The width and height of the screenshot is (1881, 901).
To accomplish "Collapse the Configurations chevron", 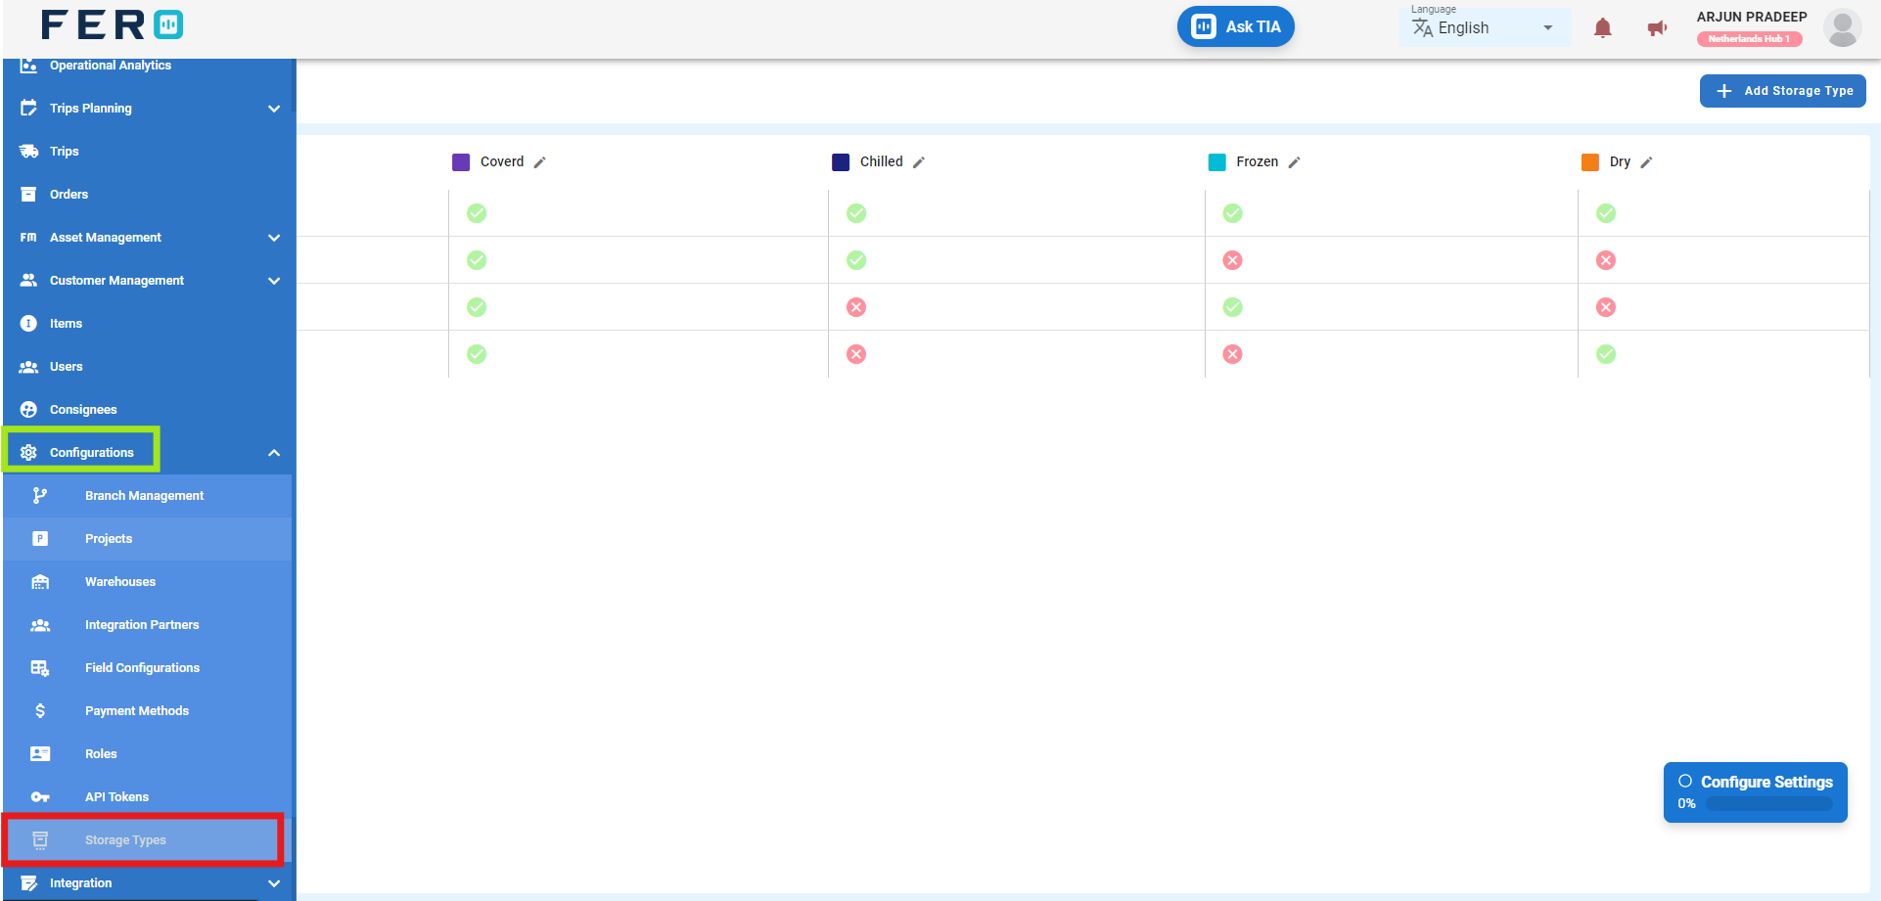I will 274,453.
